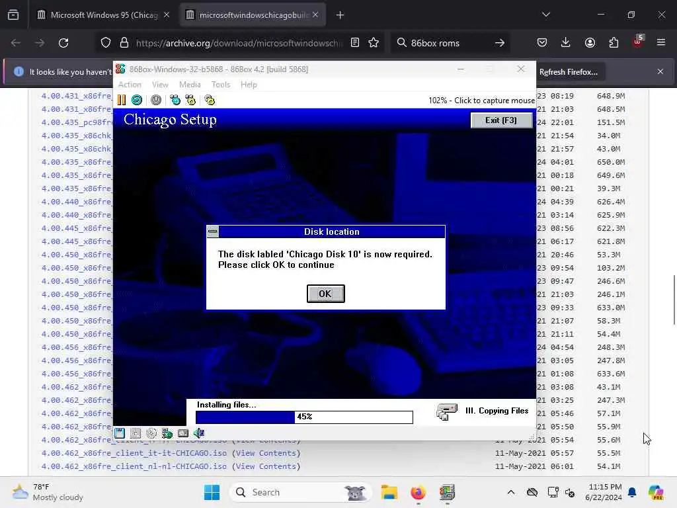Click 86Box icon on taskbar

448,492
